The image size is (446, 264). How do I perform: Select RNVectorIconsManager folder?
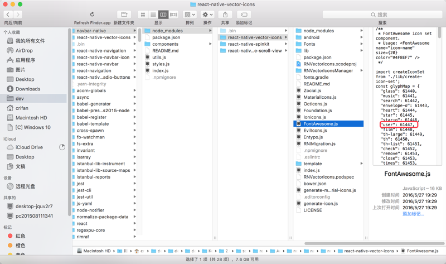(x=328, y=71)
